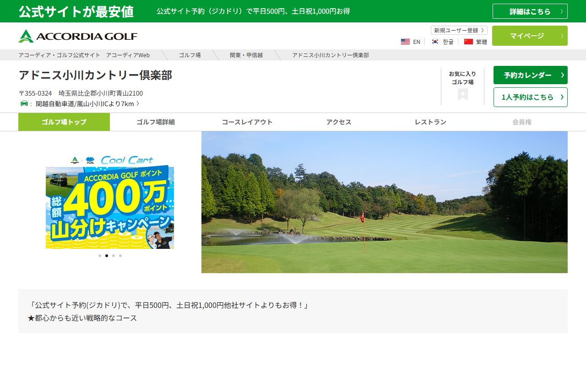Viewport: 586px width, 366px height.
Task: Go to the アクセス tab
Action: click(339, 122)
